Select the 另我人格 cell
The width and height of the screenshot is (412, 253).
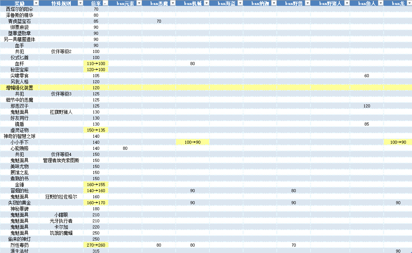[x=19, y=82]
